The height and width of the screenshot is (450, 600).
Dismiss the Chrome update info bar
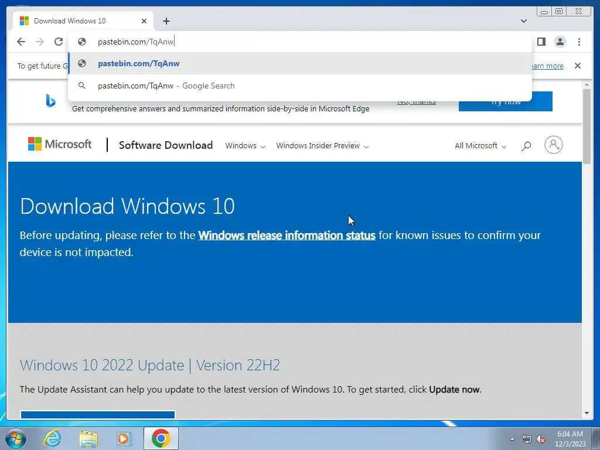(578, 66)
